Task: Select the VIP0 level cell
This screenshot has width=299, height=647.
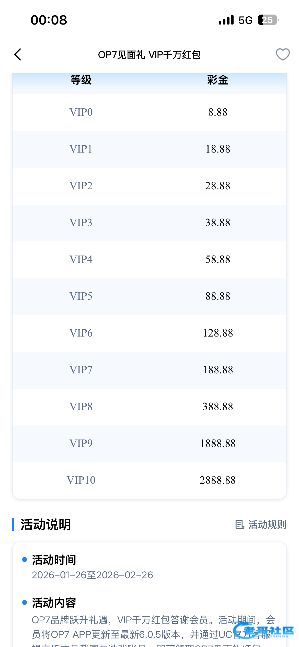Action: [81, 112]
